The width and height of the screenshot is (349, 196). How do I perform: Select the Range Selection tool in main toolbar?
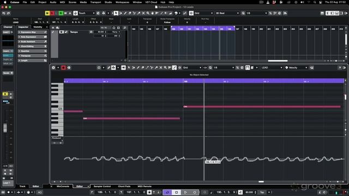(121, 13)
